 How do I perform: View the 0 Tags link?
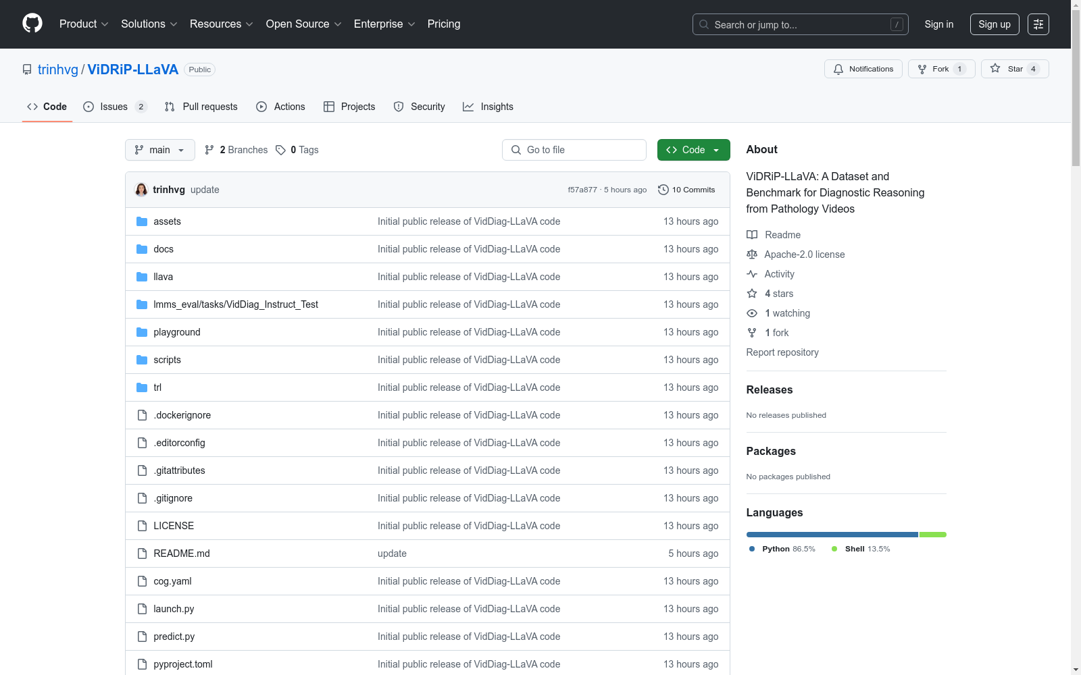(297, 150)
